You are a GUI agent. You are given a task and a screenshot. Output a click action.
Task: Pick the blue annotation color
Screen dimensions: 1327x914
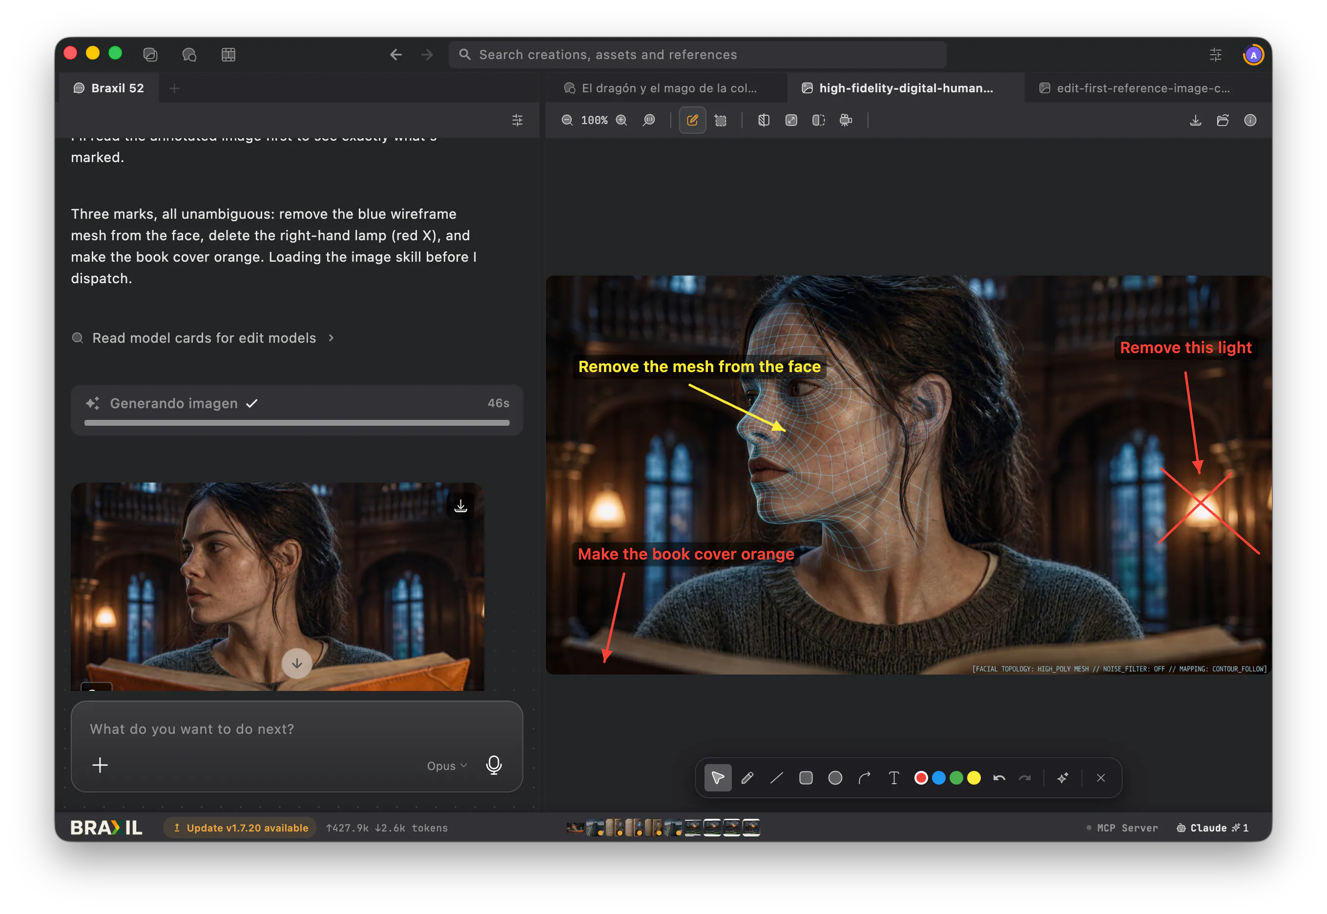(938, 778)
